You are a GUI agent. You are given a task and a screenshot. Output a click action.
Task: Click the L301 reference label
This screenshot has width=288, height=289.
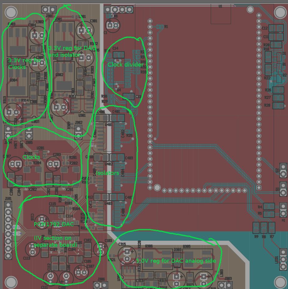(x=82, y=17)
